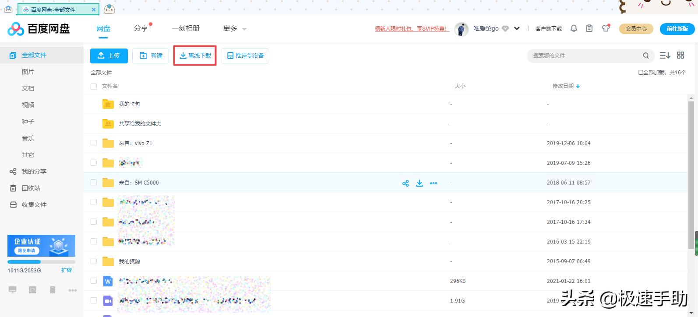The width and height of the screenshot is (698, 317).
Task: Click the 离线下载 button
Action: 195,56
